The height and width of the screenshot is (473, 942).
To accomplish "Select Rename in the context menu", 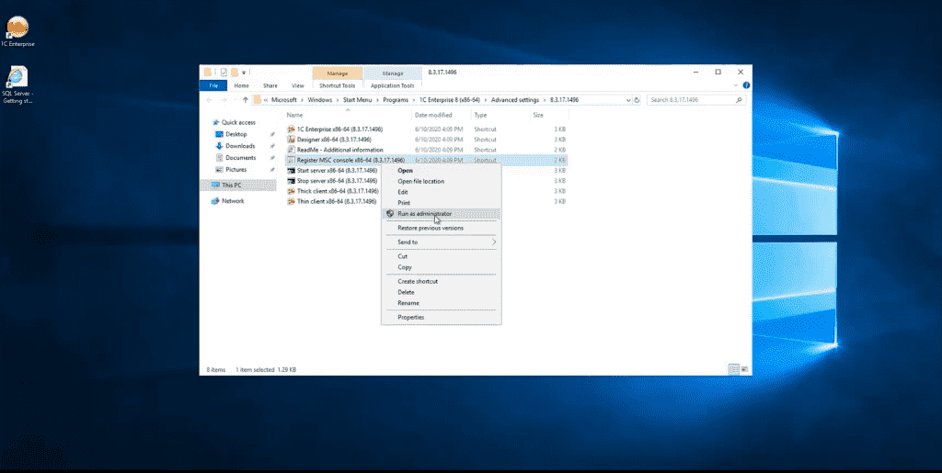I will [x=441, y=303].
